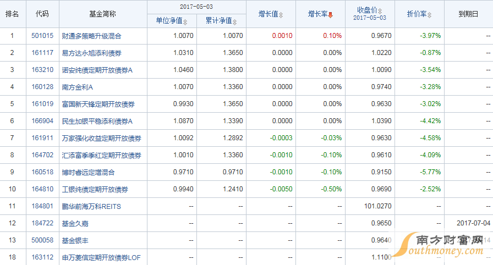Viewport: 493px width, 265px height.
Task: Click the 到期日 column header
Action: click(x=468, y=14)
